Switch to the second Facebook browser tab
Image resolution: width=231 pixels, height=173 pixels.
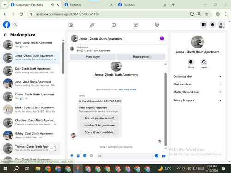pos(88,5)
